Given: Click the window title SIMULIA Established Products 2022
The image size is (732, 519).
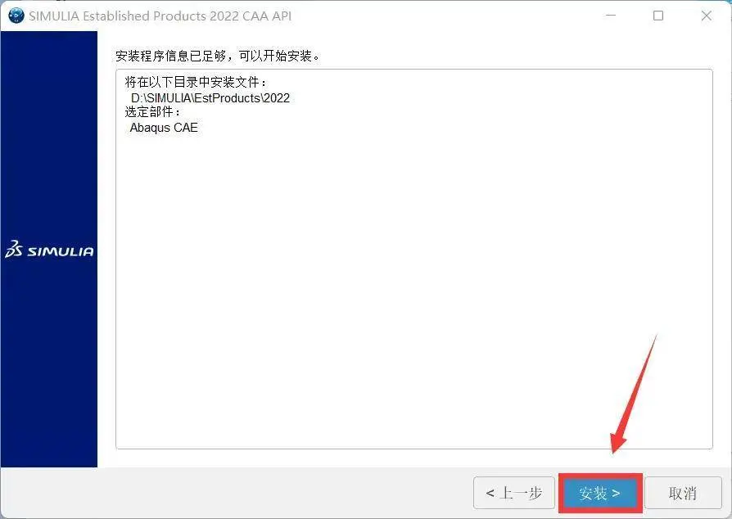Looking at the screenshot, I should (x=160, y=16).
